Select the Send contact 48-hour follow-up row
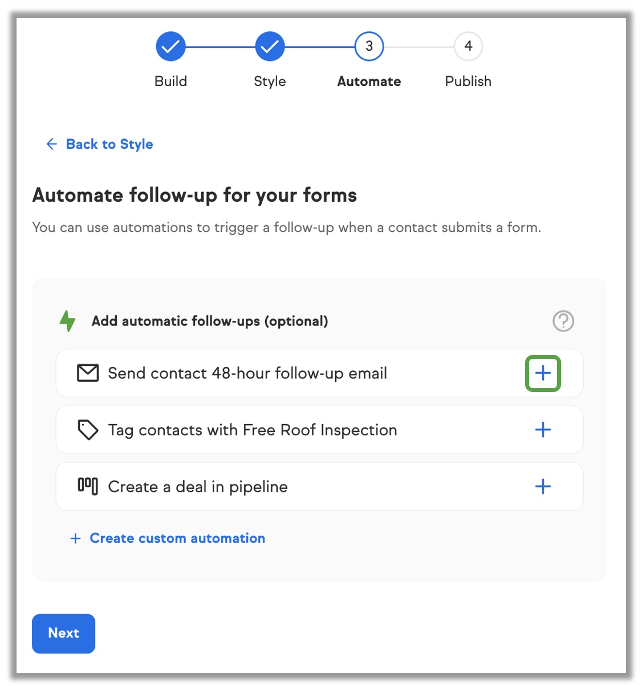Image resolution: width=642 pixels, height=686 pixels. (319, 373)
